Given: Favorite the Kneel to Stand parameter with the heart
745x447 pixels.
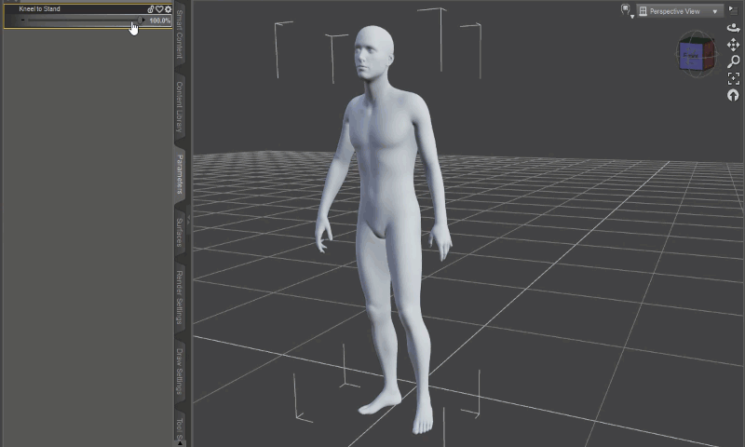Looking at the screenshot, I should click(x=159, y=9).
